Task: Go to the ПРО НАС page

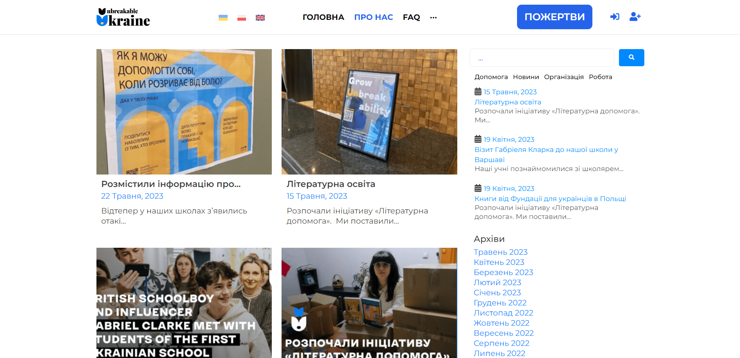Action: pyautogui.click(x=373, y=17)
